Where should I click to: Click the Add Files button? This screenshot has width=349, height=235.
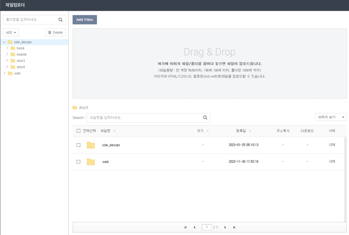point(85,20)
